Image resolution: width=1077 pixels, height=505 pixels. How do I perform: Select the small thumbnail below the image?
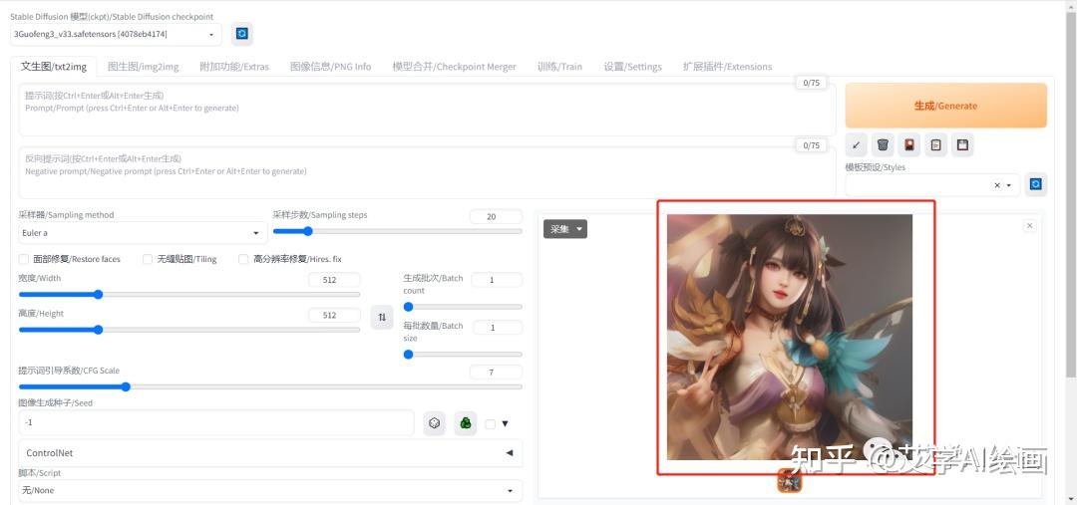coord(790,480)
